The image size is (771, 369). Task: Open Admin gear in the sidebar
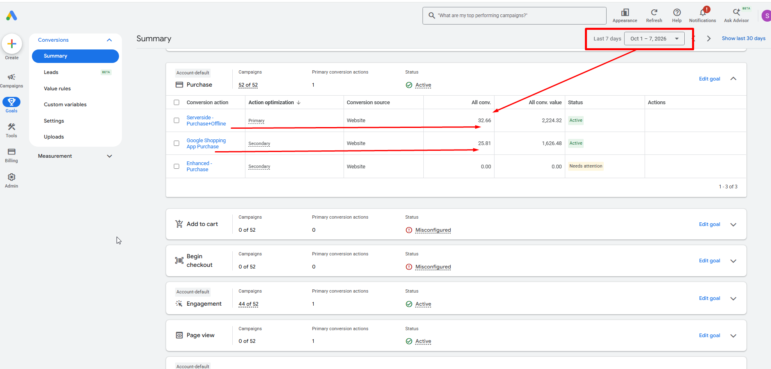11,180
